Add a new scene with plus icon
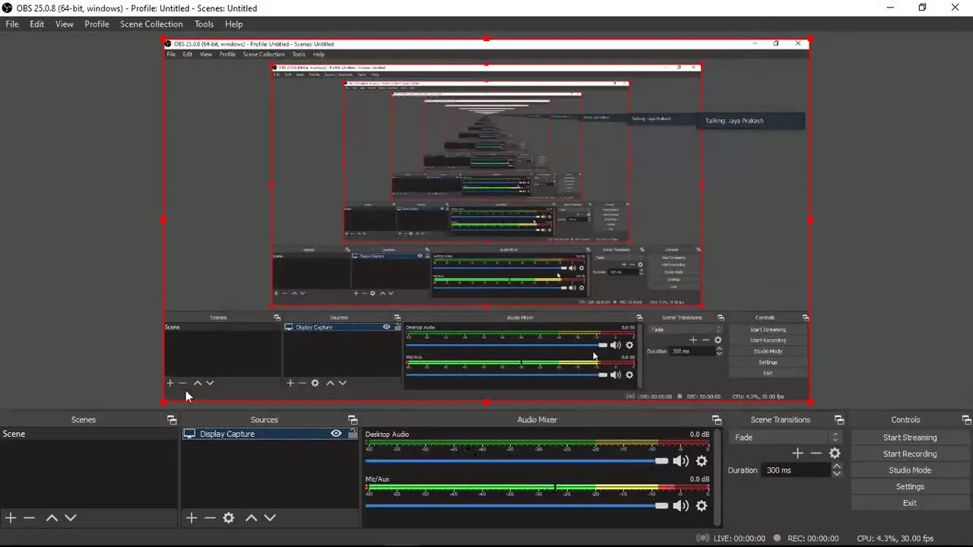Viewport: 973px width, 547px height. [11, 517]
